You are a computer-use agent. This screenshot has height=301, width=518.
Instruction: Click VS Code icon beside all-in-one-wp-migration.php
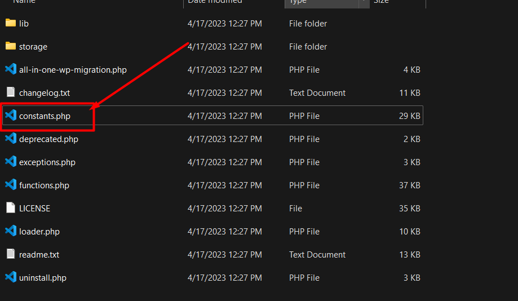(10, 69)
